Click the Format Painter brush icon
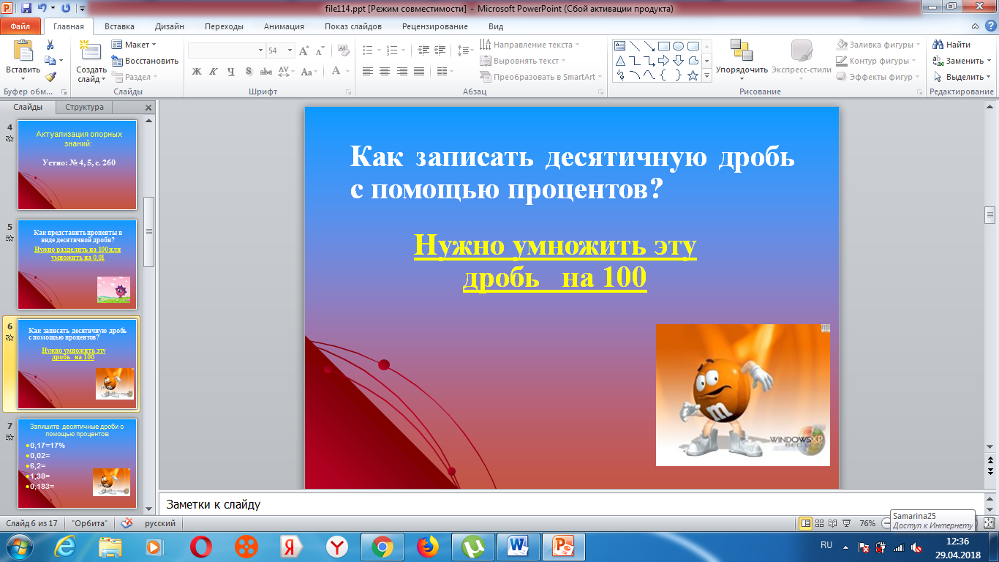This screenshot has width=999, height=562. point(50,77)
